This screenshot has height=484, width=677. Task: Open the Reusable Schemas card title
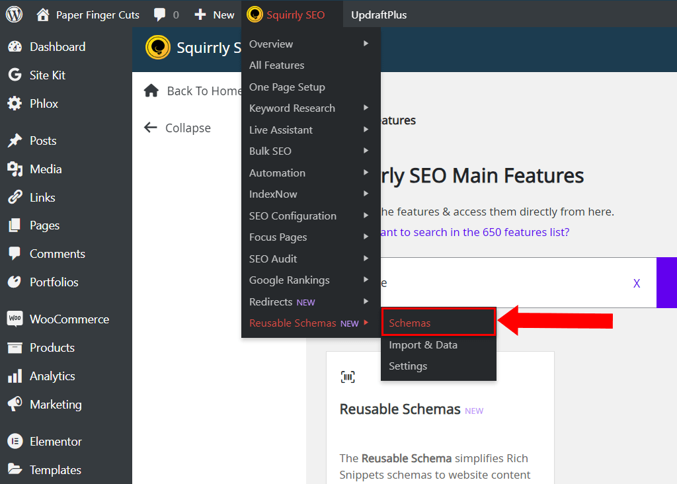coord(400,409)
